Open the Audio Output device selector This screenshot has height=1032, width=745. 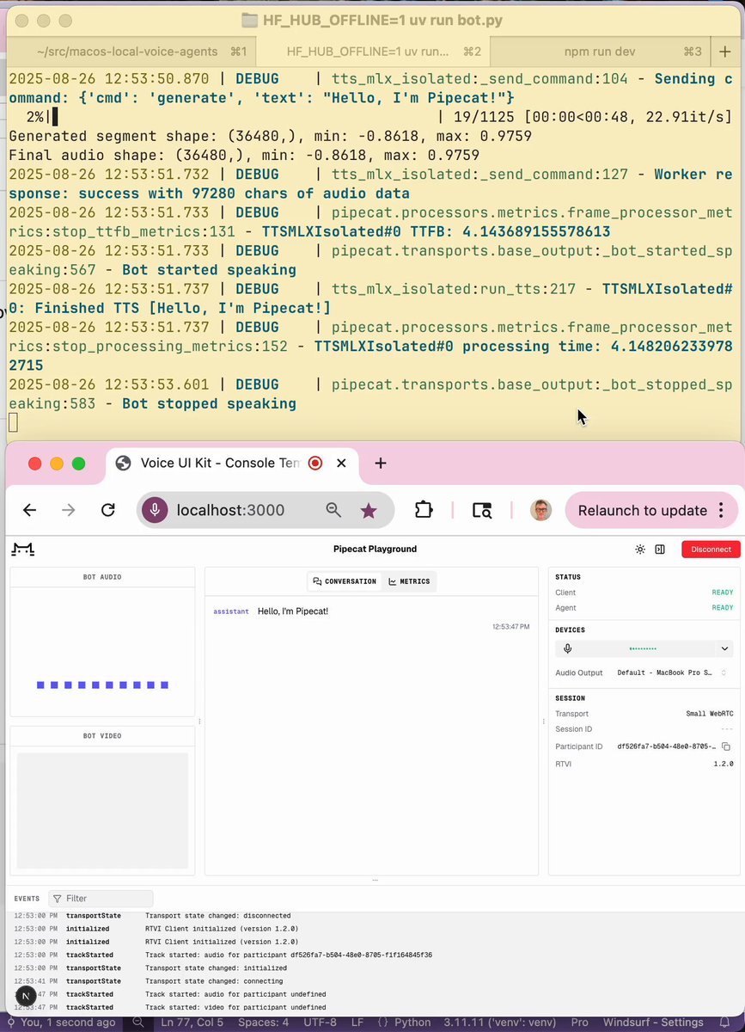[673, 673]
